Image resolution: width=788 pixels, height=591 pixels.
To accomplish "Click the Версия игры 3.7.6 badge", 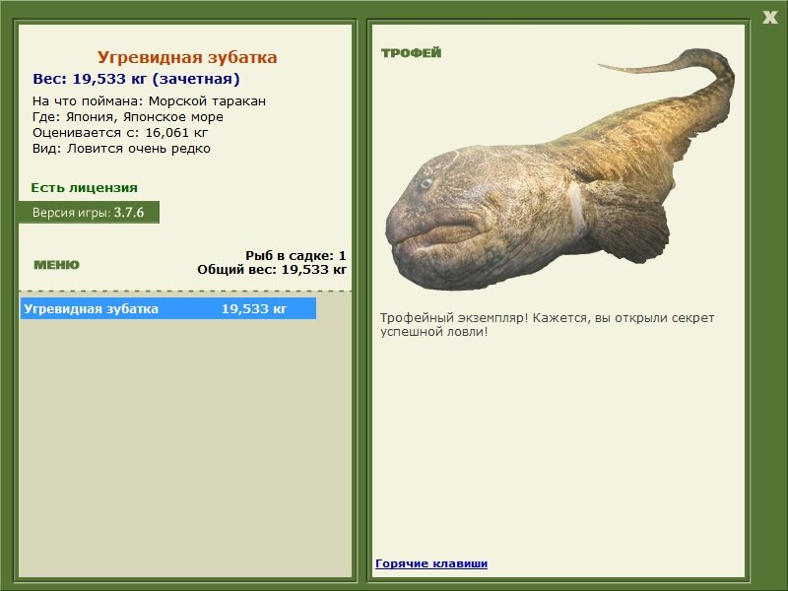I will tap(89, 212).
